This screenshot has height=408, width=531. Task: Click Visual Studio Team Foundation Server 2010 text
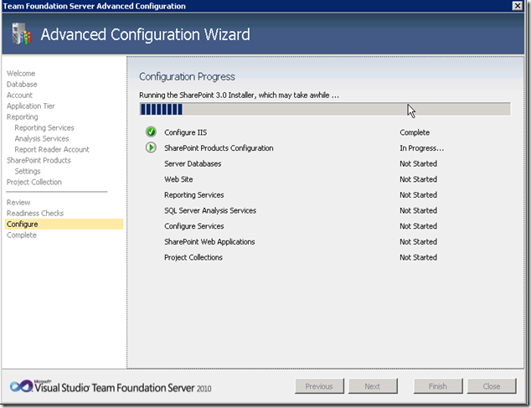pos(123,388)
